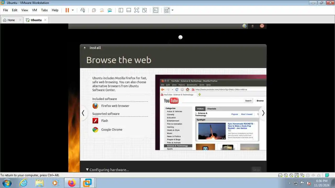This screenshot has height=188, width=335.
Task: Close the Ubuntu tab
Action: click(x=45, y=20)
